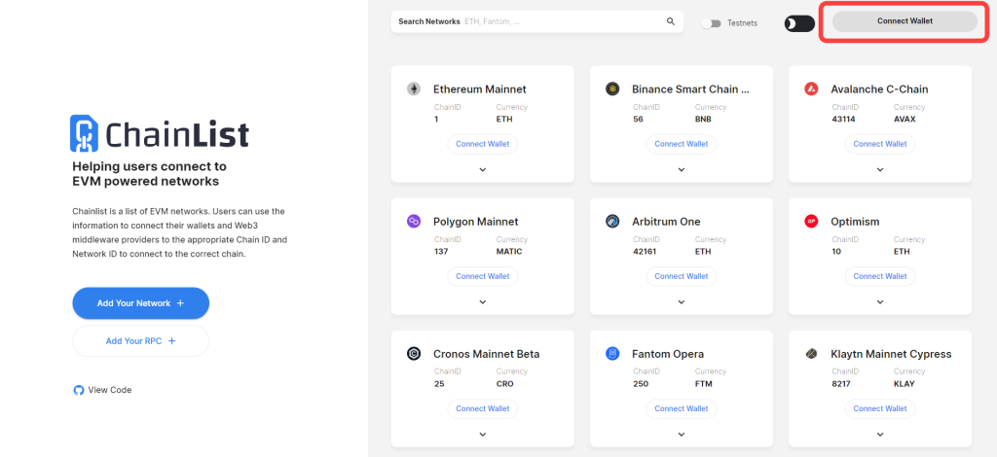
Task: Click the Binance Smart Chain logo icon
Action: [x=612, y=88]
